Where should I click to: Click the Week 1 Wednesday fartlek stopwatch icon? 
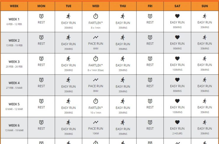click(x=96, y=16)
